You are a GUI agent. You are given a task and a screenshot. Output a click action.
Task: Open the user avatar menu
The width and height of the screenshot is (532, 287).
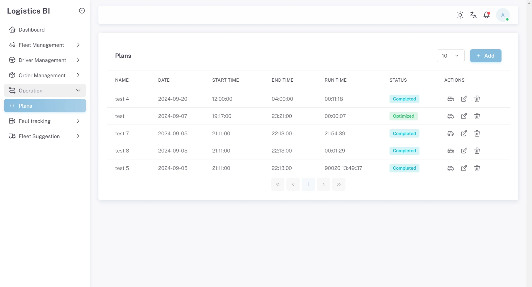click(503, 15)
